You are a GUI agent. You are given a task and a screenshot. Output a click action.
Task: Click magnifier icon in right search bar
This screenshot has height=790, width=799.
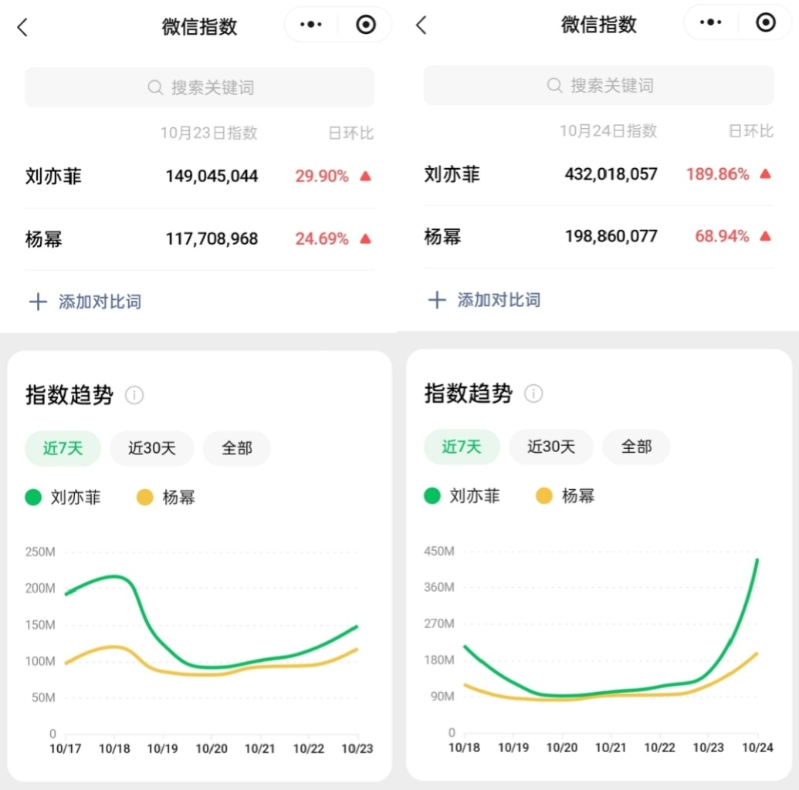tap(554, 86)
